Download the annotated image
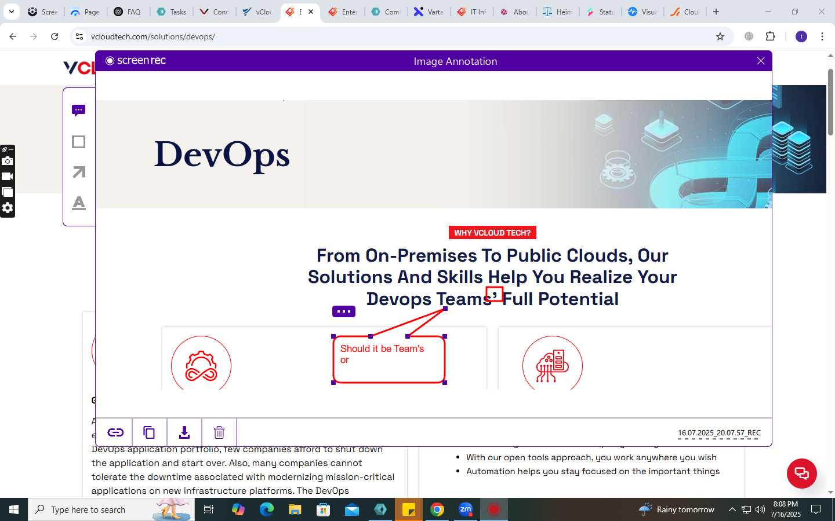Image resolution: width=835 pixels, height=521 pixels. 184,432
